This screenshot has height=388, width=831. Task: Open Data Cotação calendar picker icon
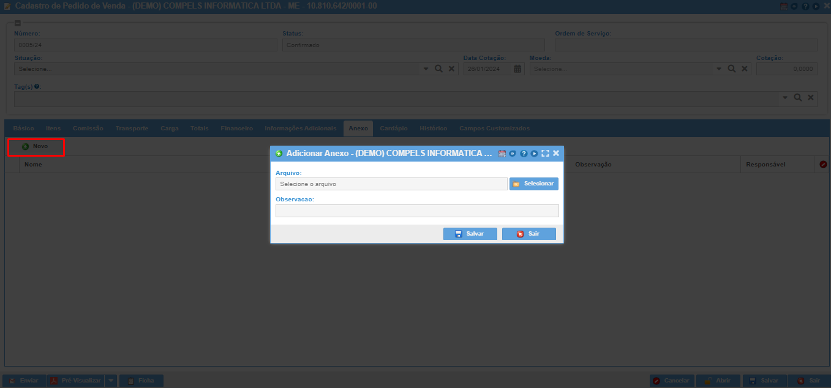pyautogui.click(x=517, y=69)
